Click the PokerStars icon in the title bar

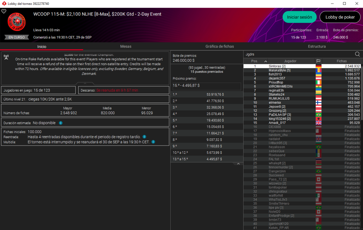(4, 4)
